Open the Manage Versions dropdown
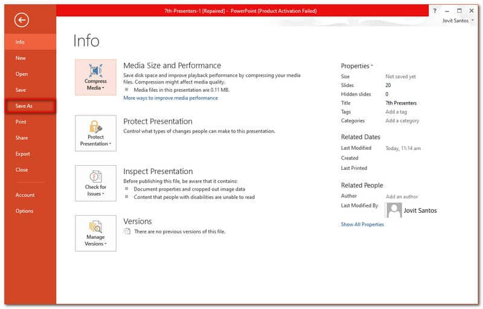Screen dimensions: 483x309 click(95, 233)
